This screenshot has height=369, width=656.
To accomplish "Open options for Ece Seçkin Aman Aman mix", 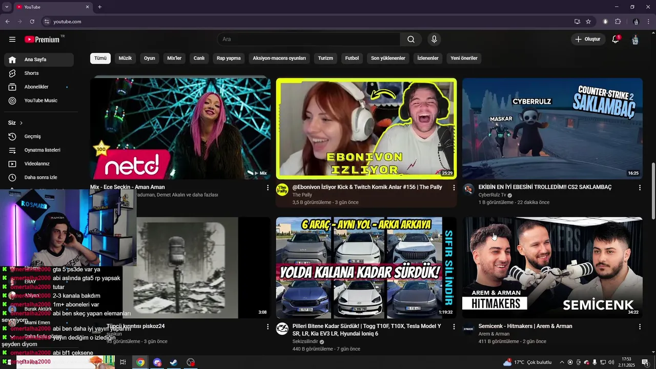I will [x=268, y=188].
